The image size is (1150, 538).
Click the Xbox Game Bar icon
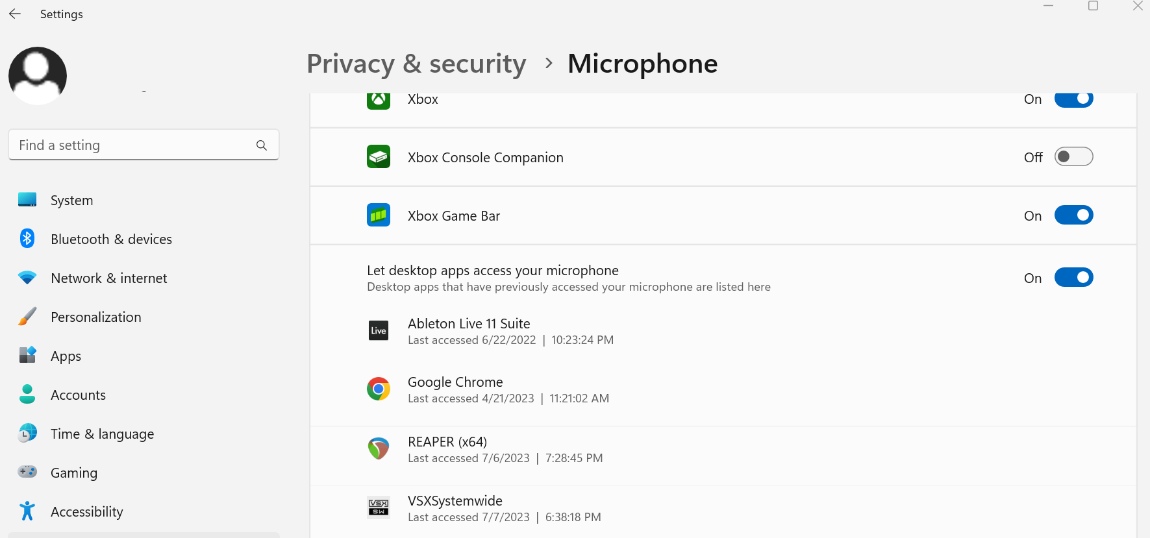[379, 215]
